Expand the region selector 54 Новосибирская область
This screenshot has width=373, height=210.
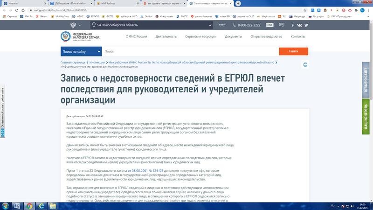click(152, 25)
